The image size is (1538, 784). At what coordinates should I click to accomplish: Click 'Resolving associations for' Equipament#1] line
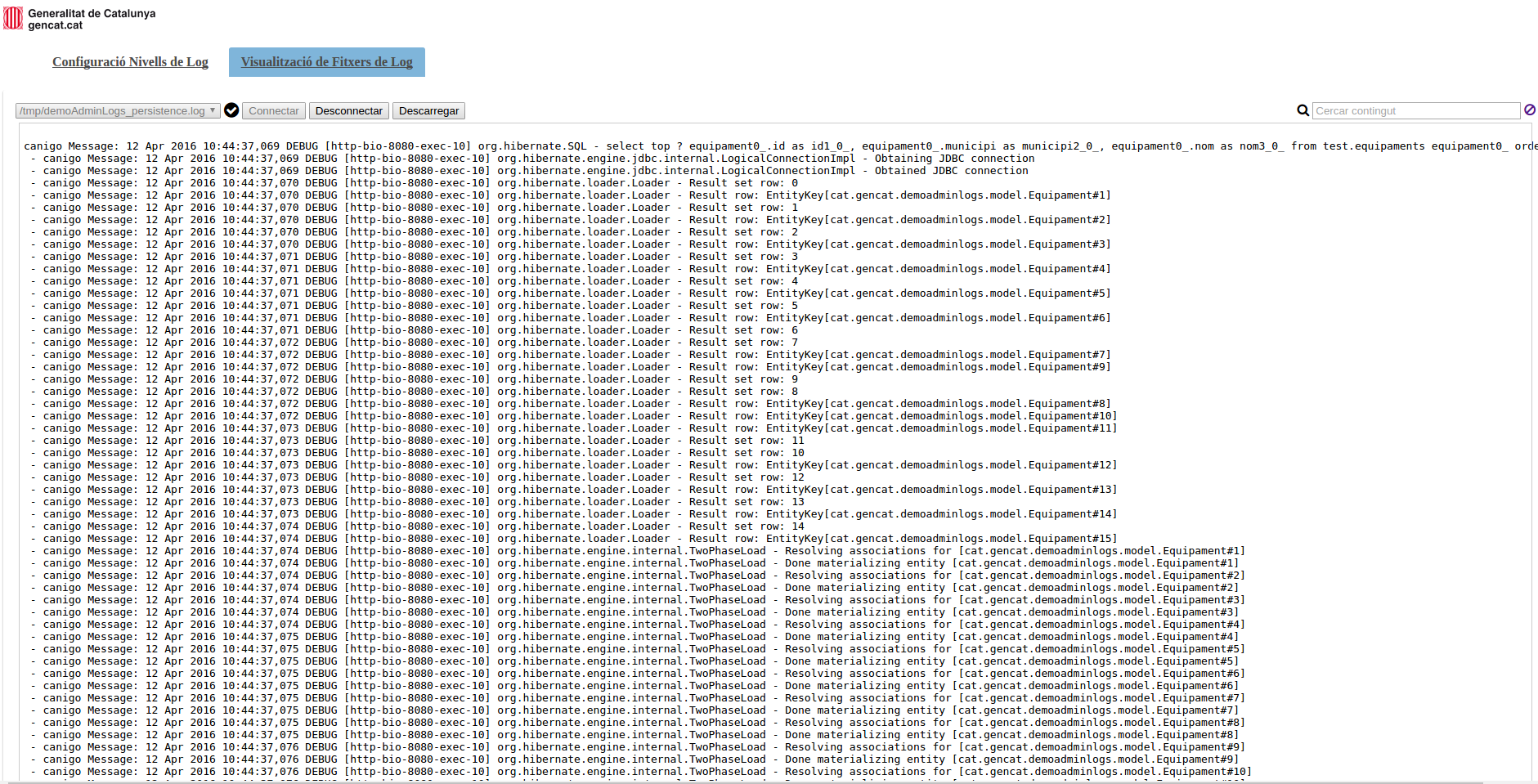pos(639,551)
